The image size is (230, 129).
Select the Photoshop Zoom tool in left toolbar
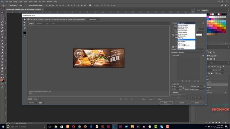click(x=2, y=72)
